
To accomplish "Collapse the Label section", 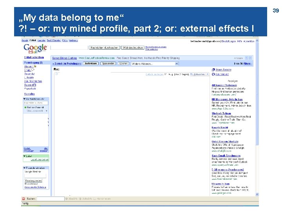I will click(24, 156).
